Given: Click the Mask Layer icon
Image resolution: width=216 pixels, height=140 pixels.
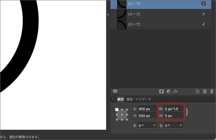Looking at the screenshot, I should pos(162,91).
